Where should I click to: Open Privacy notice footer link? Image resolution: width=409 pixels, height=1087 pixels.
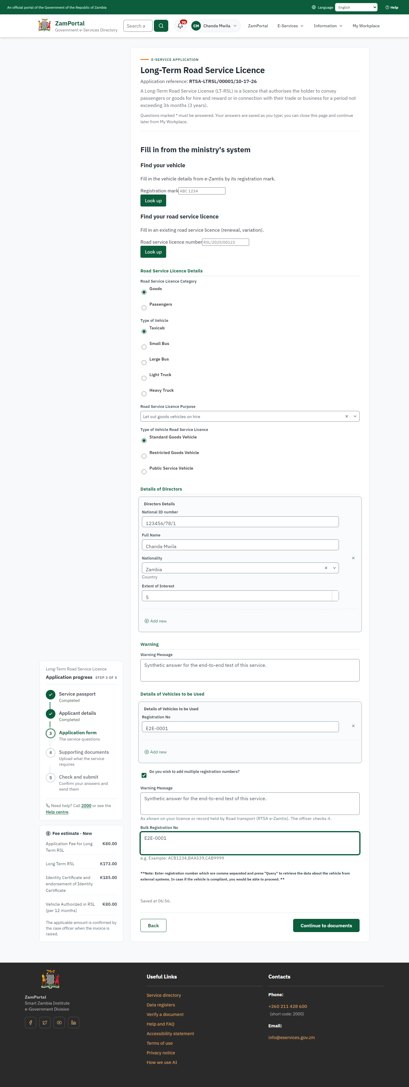tap(161, 1053)
